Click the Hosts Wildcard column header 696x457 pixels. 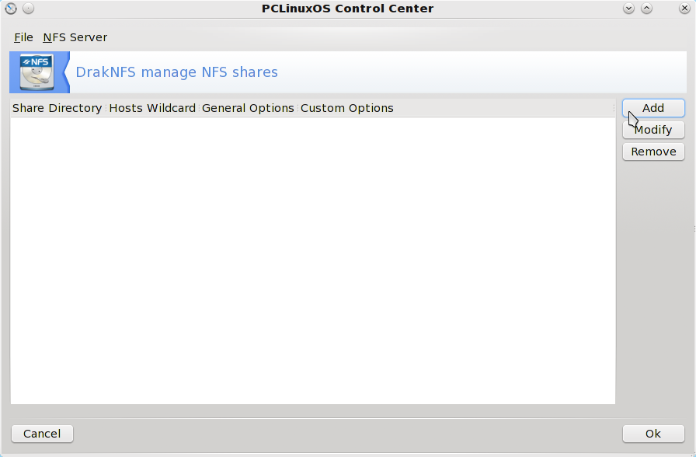click(x=152, y=108)
